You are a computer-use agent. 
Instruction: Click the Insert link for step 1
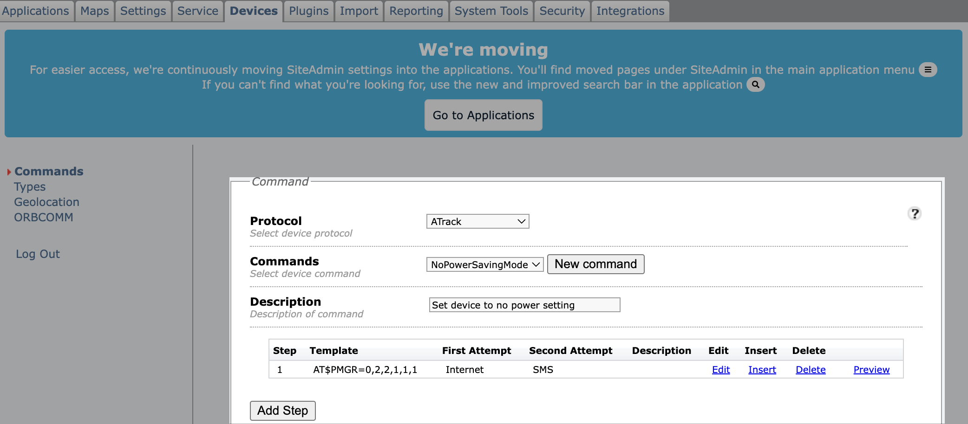click(x=762, y=370)
